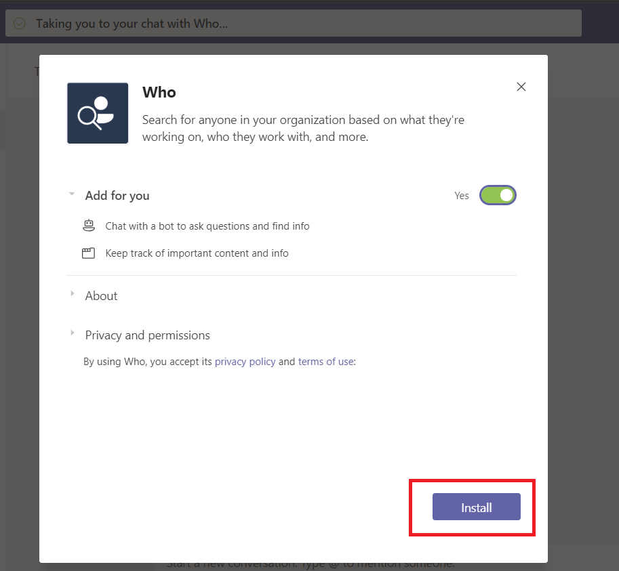Viewport: 619px width, 571px height.
Task: Click the 'Taking you to your chat' banner
Action: [294, 24]
